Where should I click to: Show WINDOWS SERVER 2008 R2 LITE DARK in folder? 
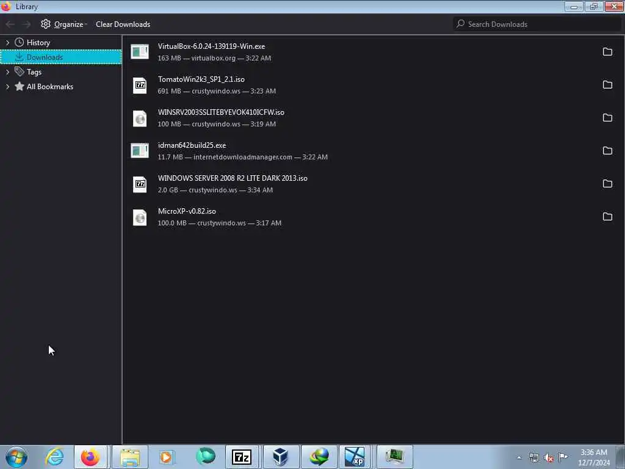click(607, 183)
